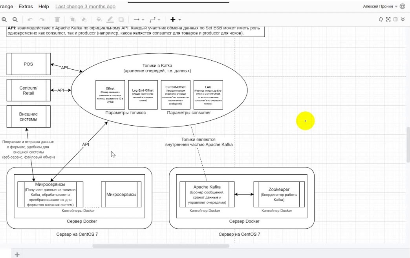Toggle fullscreen mode icon
410x258 pixels.
point(388,19)
